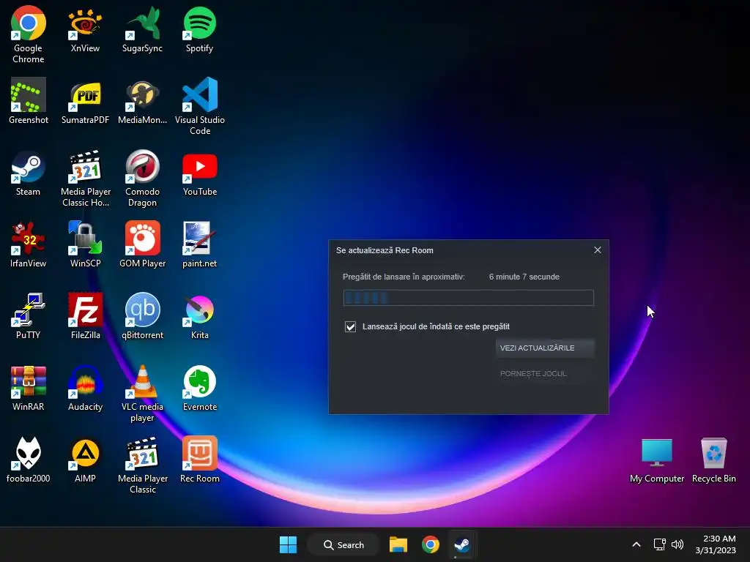Click the Steam taskbar icon

pos(462,544)
